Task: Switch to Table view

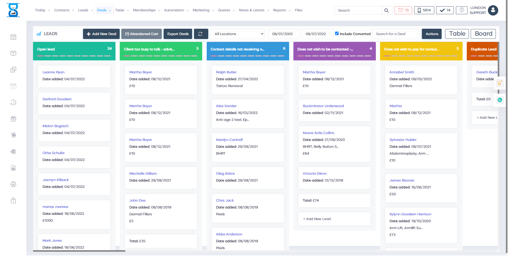Action: 457,34
